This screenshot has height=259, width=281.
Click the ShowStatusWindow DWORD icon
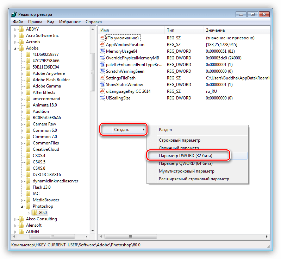click(102, 84)
